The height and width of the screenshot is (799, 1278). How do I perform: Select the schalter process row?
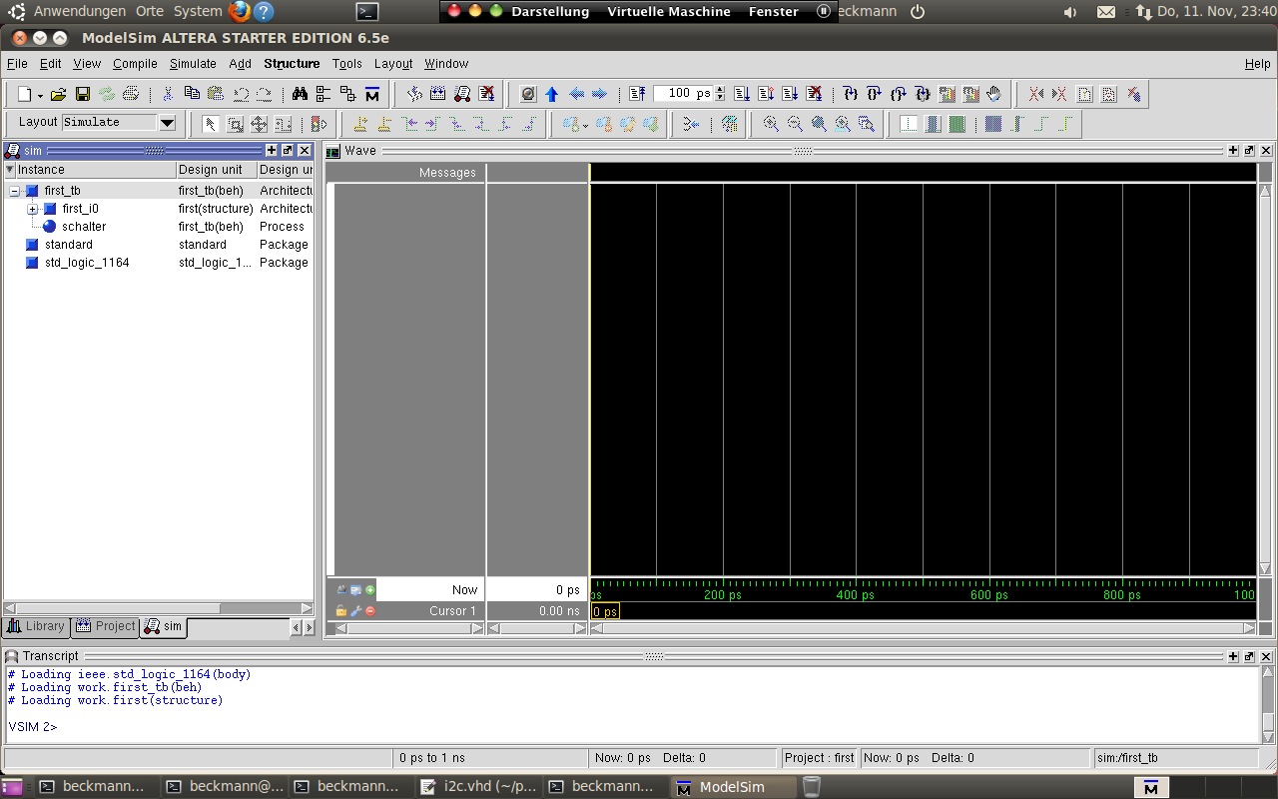159,227
